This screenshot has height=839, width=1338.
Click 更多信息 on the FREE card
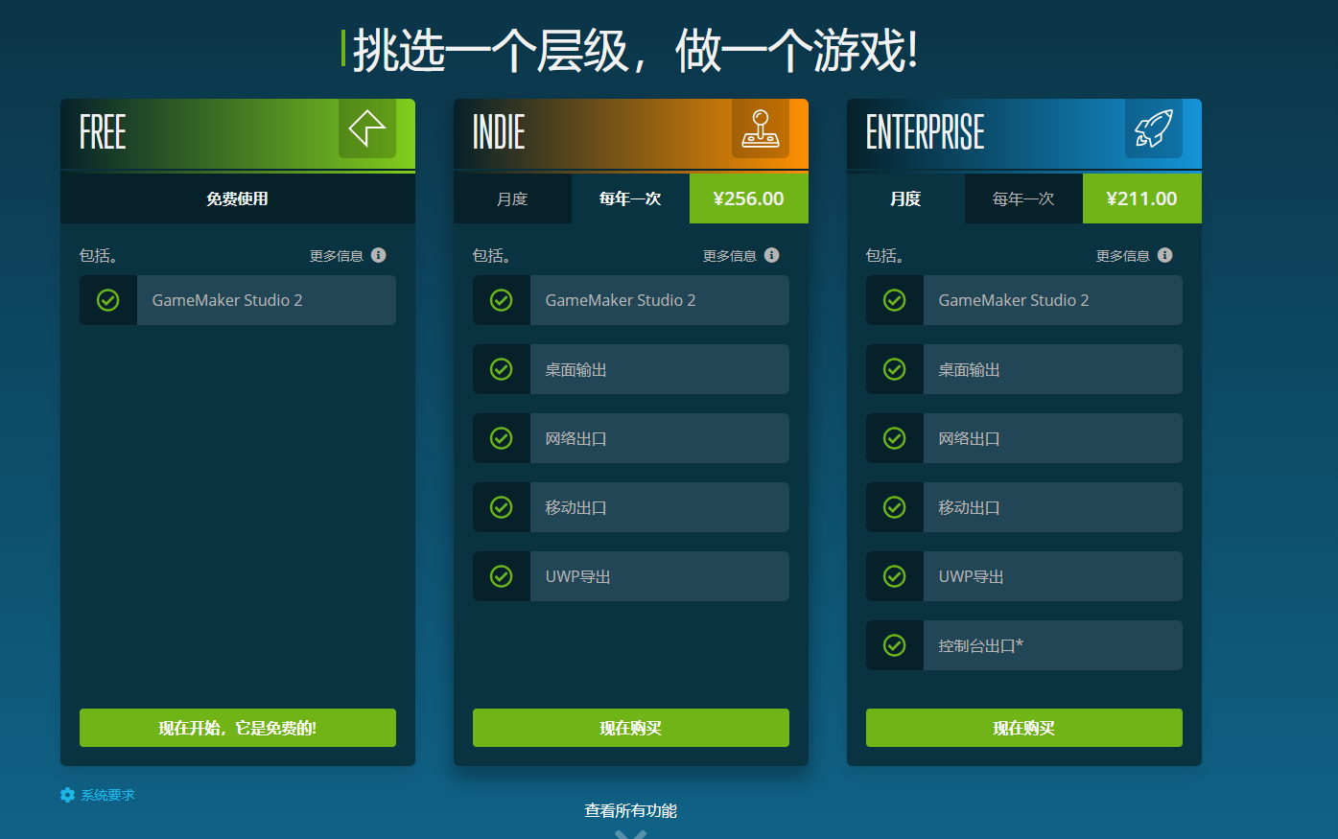coord(337,256)
